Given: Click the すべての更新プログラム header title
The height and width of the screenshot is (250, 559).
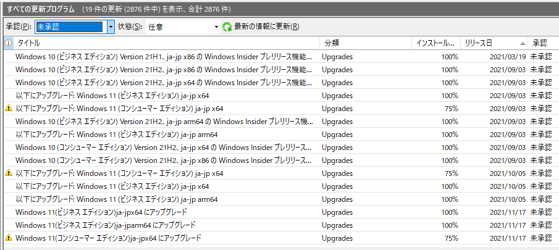Looking at the screenshot, I should [41, 9].
